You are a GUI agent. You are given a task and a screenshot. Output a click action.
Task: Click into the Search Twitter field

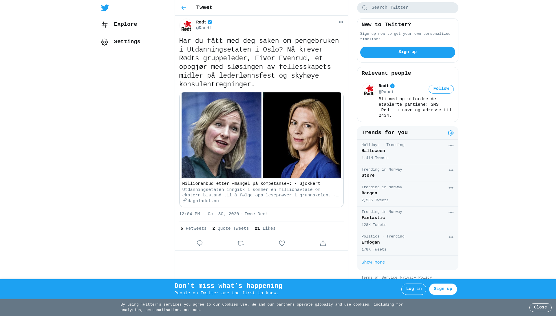pos(407,8)
